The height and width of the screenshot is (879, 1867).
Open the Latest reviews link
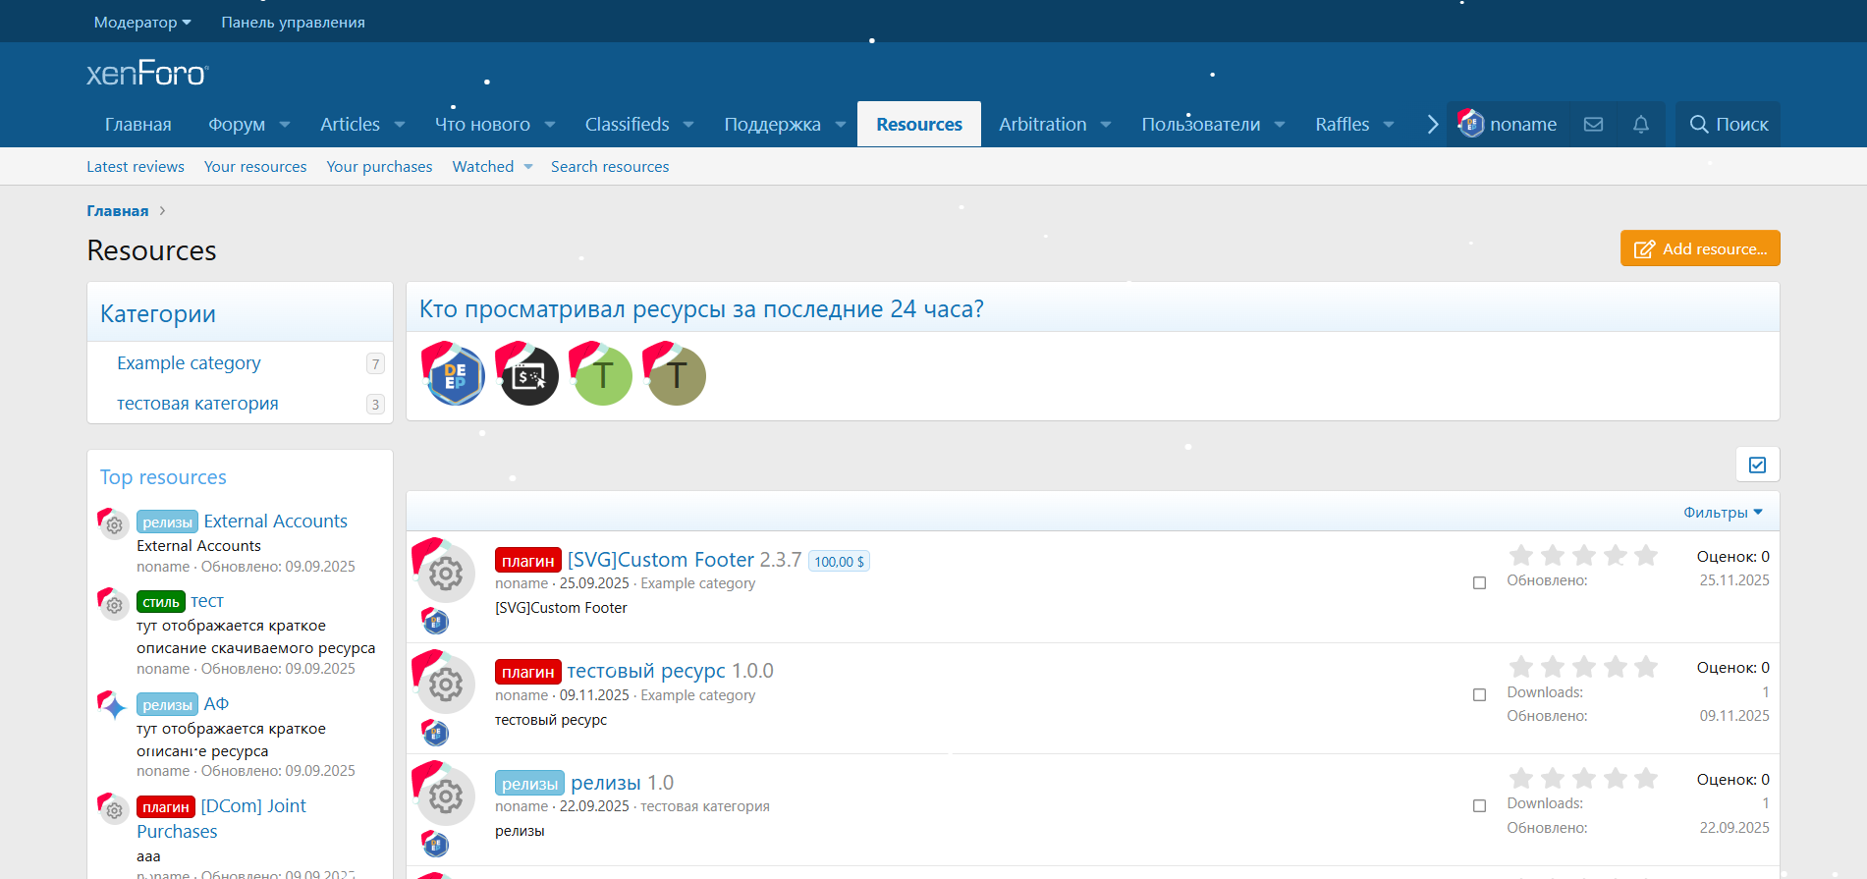pyautogui.click(x=136, y=167)
